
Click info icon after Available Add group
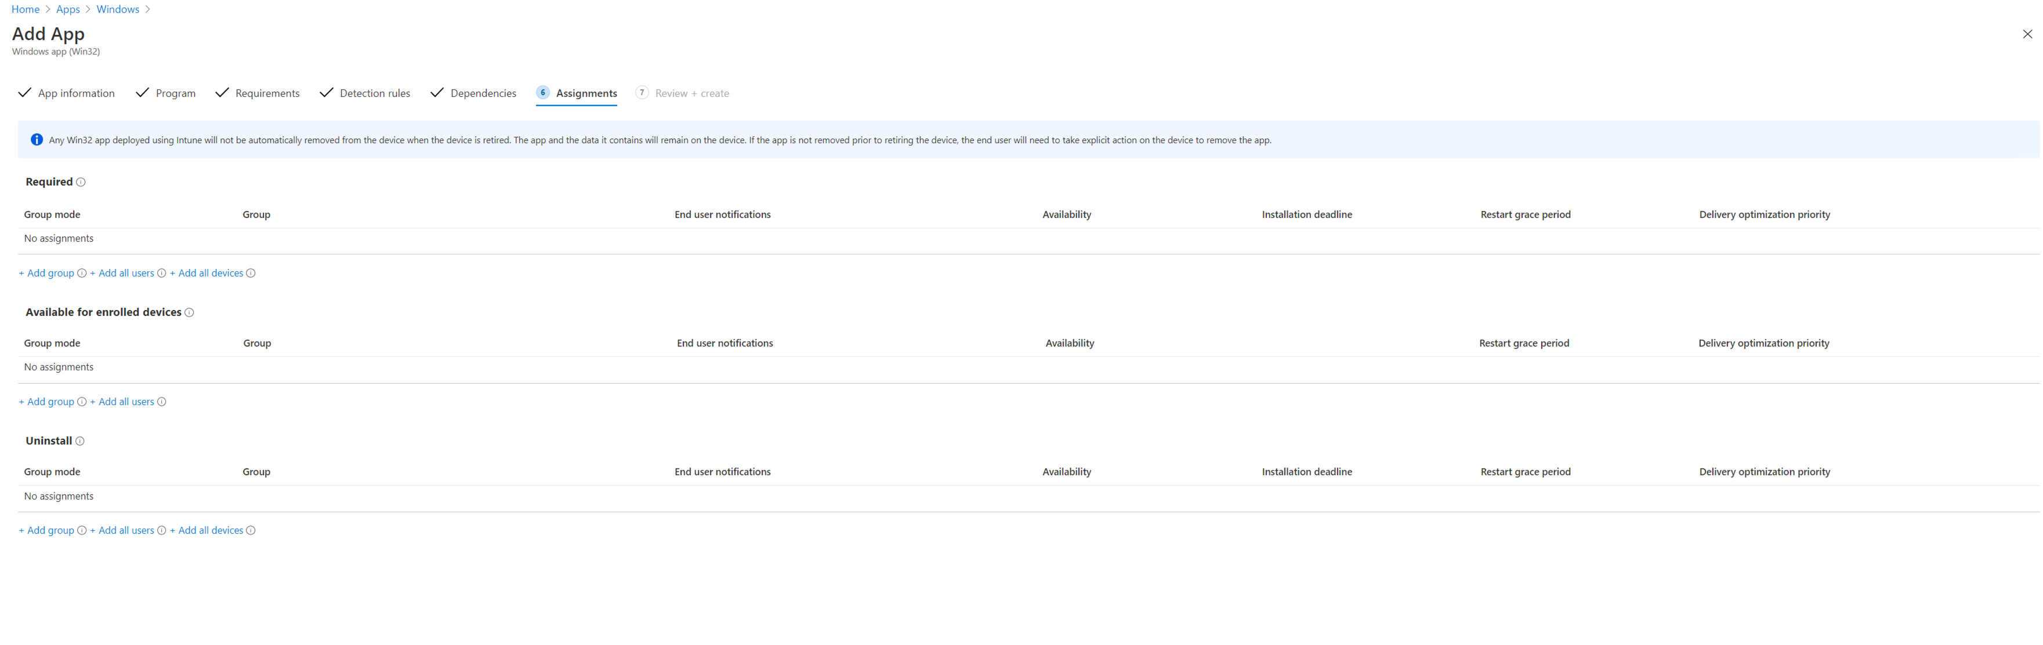pos(82,402)
